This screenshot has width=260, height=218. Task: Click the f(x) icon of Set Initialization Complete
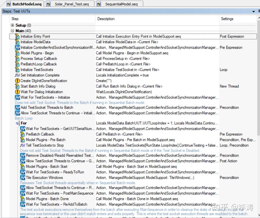pyautogui.click(x=17, y=75)
